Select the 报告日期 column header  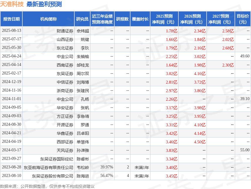[x=11, y=19]
